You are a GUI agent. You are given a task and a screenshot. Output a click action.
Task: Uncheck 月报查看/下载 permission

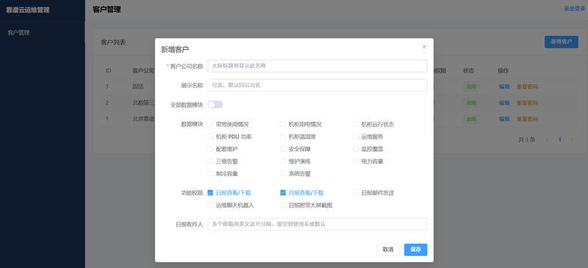tap(283, 192)
